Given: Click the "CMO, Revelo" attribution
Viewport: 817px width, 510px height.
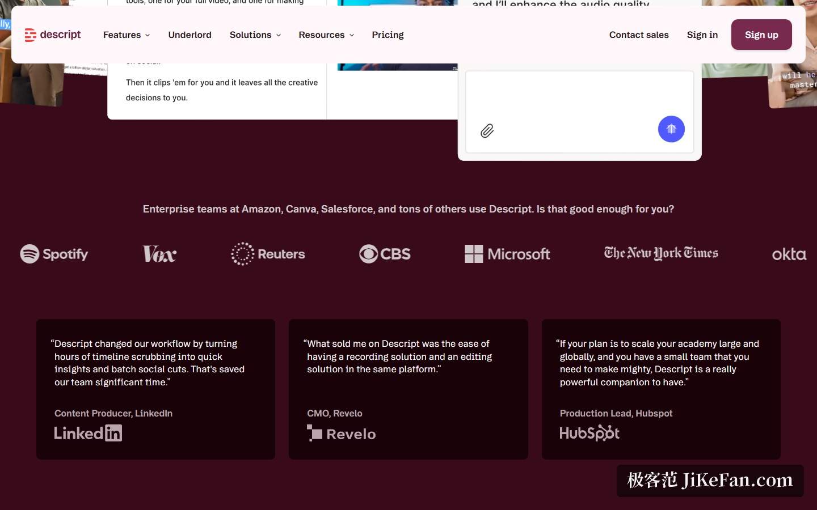Looking at the screenshot, I should click(335, 414).
